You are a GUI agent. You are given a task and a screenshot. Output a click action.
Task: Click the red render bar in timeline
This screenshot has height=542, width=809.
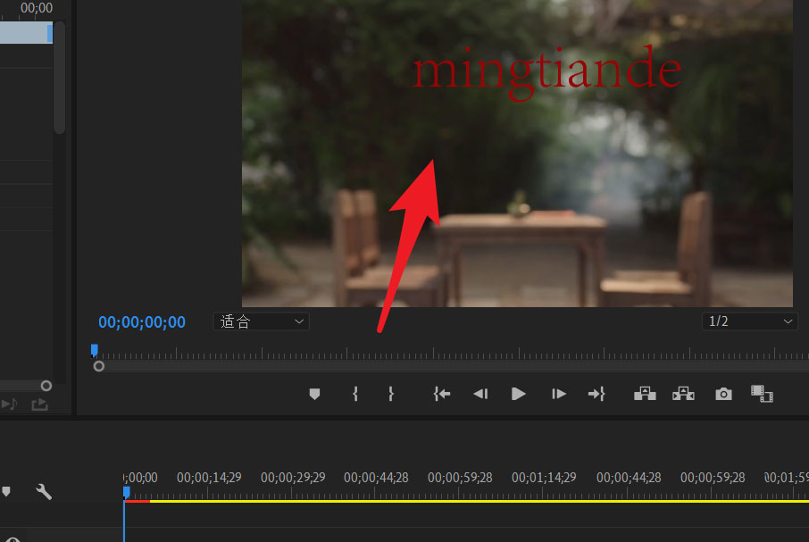click(138, 501)
